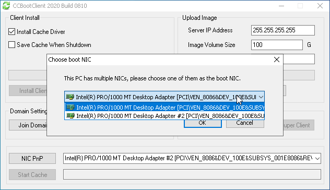Screen dimensions: 330x190
Task: Click network card icon of Adapter #2 entry
Action: point(70,115)
